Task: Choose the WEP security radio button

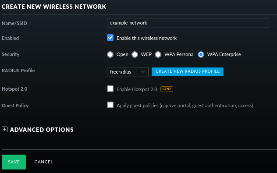Action: click(135, 54)
